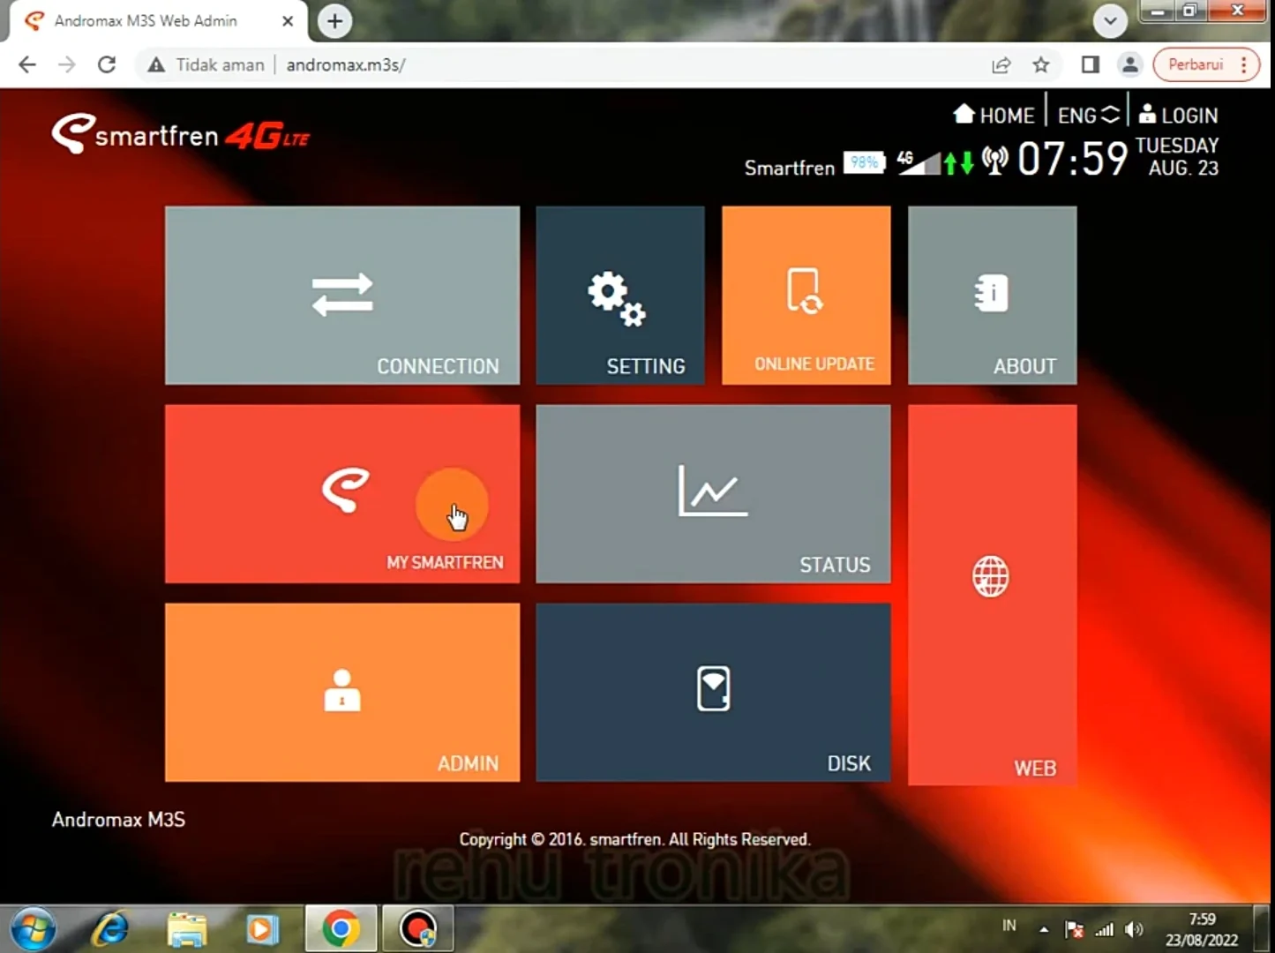
Task: Click the TUESDAY AUG. 23 date
Action: tap(1178, 156)
